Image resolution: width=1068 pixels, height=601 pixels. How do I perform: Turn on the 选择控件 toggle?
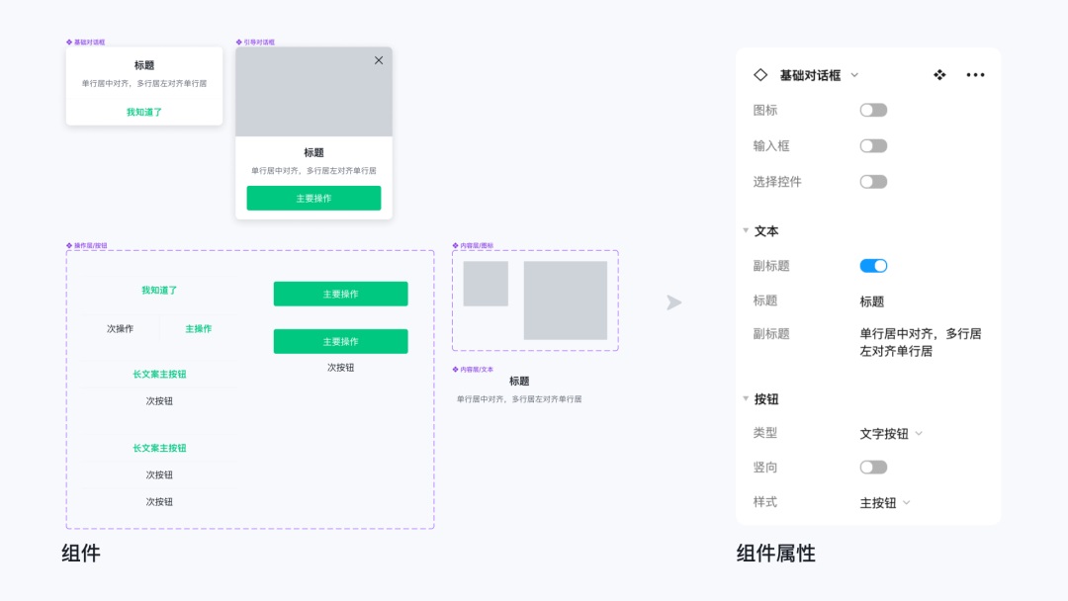pyautogui.click(x=873, y=182)
